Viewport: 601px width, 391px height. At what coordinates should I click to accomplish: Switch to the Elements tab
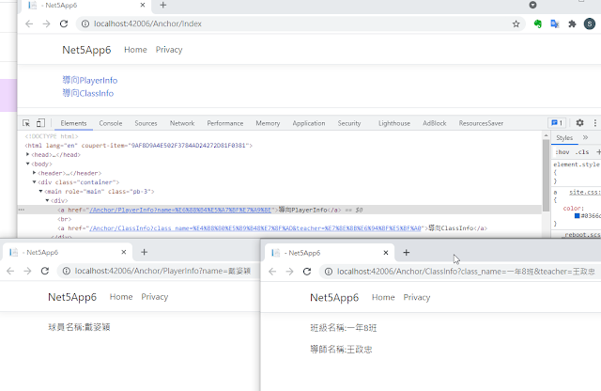tap(73, 123)
